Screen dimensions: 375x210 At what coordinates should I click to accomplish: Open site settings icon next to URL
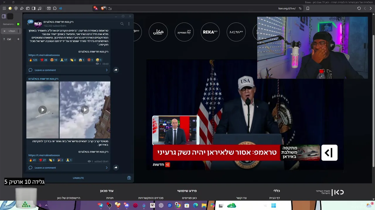300,8
